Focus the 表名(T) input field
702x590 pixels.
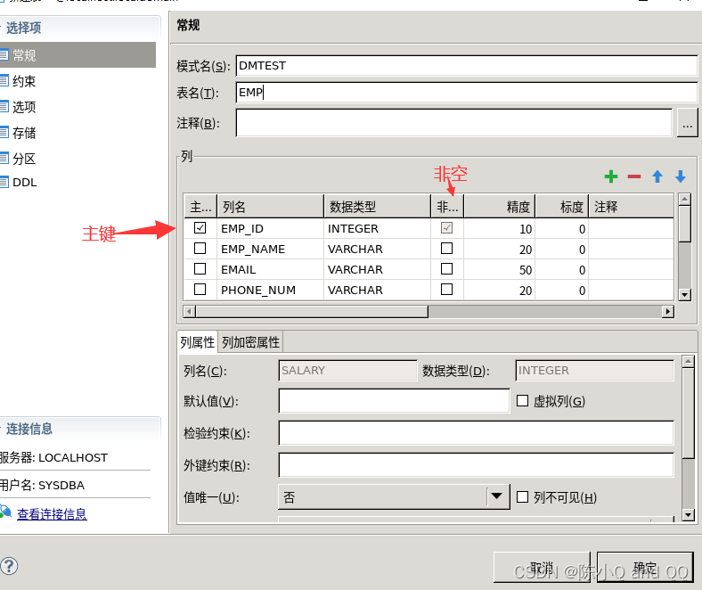tap(467, 93)
